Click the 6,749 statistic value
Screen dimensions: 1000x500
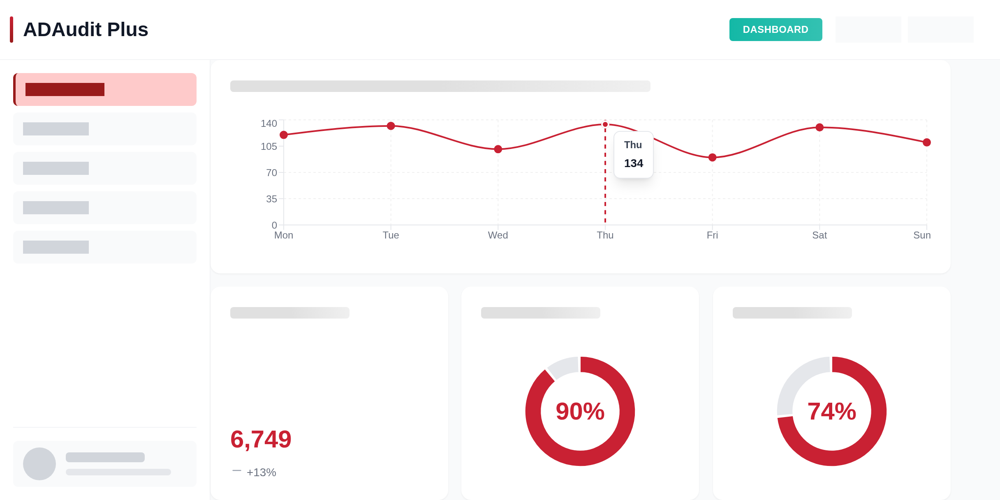coord(261,439)
